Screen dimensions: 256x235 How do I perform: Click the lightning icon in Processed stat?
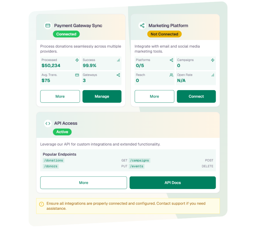point(77,60)
